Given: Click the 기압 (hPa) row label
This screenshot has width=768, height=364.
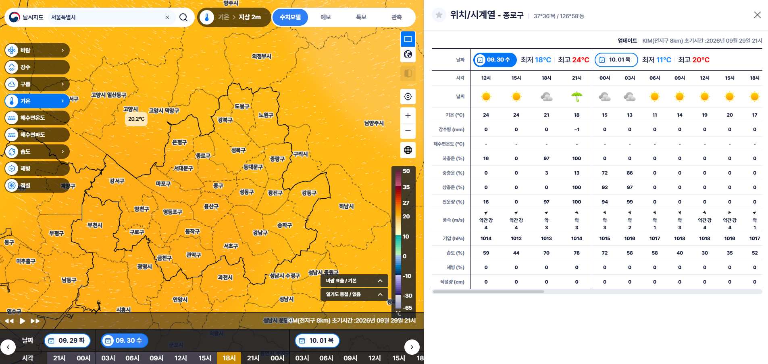Looking at the screenshot, I should [x=454, y=239].
